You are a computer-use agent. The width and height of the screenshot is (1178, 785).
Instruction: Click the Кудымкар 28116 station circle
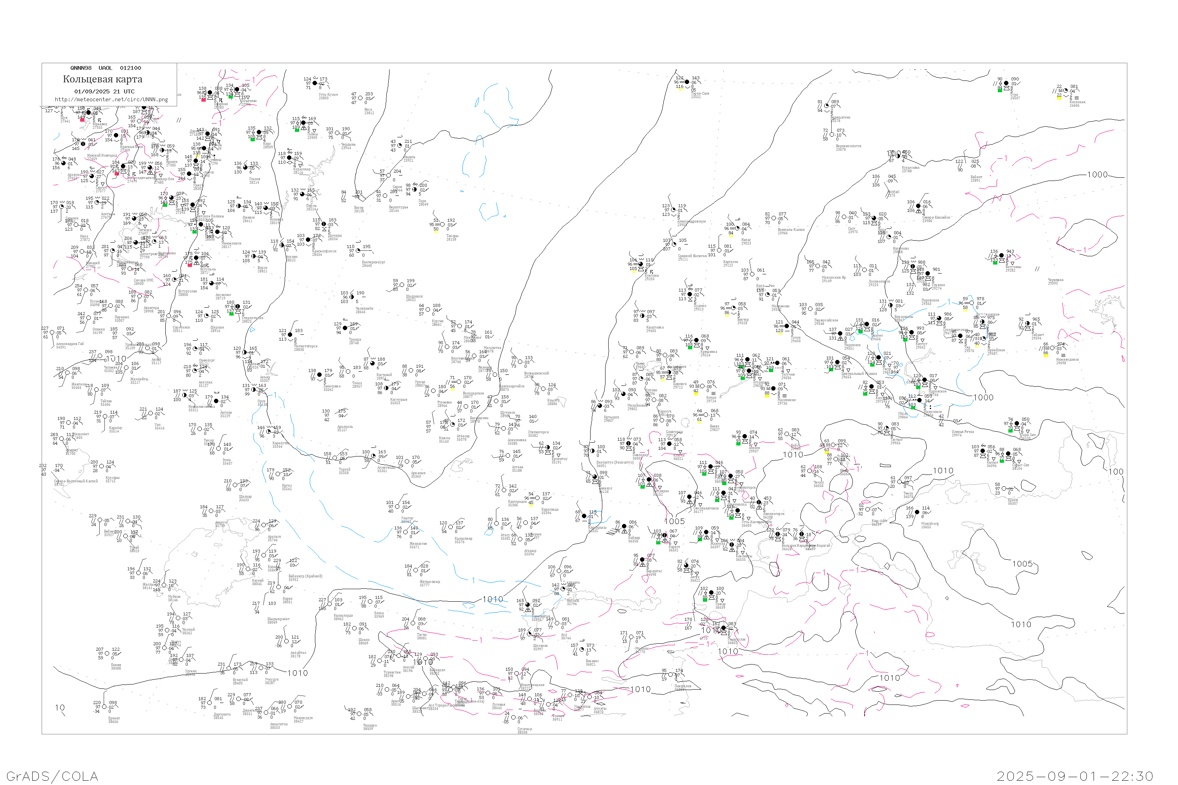click(x=289, y=158)
